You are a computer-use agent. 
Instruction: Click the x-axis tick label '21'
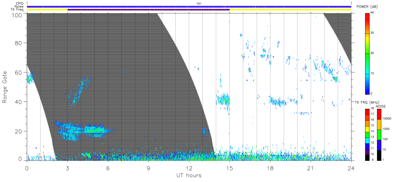310,168
